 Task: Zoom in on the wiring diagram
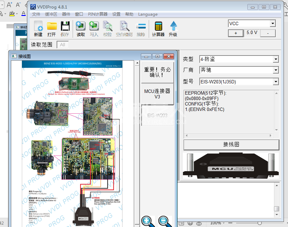[x=148, y=221]
